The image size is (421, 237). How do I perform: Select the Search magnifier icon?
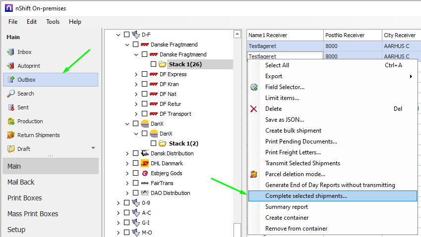pos(11,94)
